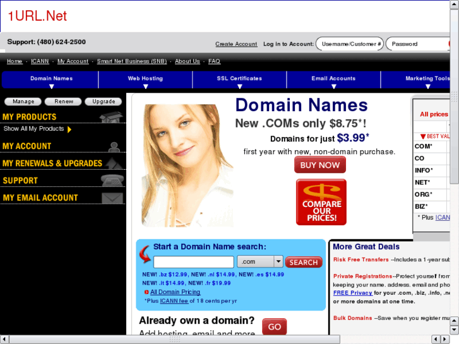Click the 1URL.Net site logo
459x344 pixels.
(37, 16)
